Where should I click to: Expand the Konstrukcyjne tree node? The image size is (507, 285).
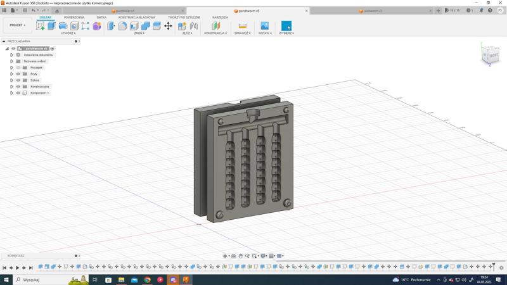tap(11, 87)
